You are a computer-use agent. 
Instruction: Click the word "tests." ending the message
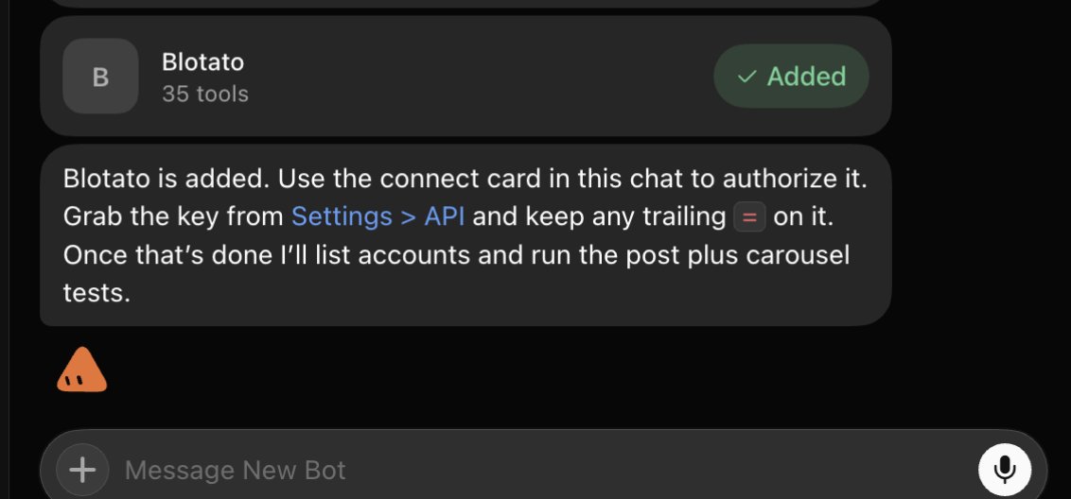(x=97, y=294)
